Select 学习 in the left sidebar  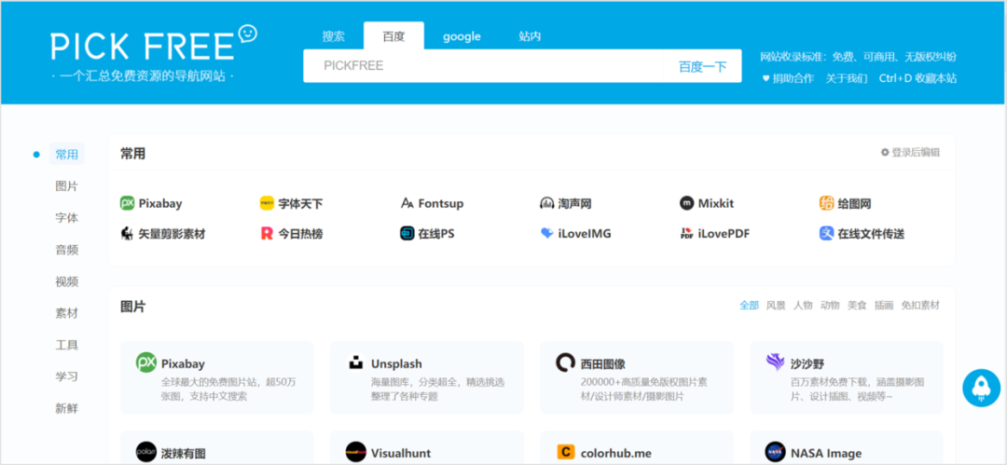pyautogui.click(x=67, y=376)
